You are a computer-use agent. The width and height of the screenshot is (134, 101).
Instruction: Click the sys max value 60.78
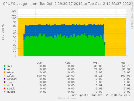(x=126, y=66)
